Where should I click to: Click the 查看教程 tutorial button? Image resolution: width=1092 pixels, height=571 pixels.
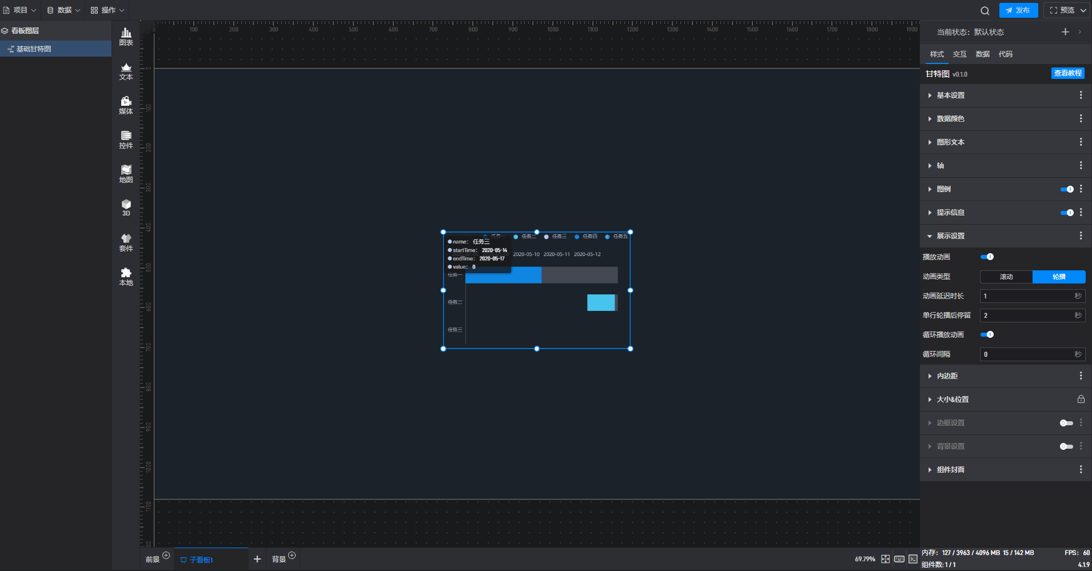[1067, 73]
